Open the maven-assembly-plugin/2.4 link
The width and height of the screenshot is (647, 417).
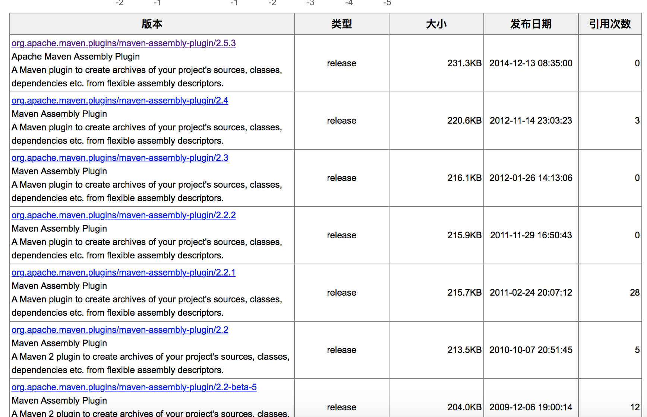(x=120, y=101)
